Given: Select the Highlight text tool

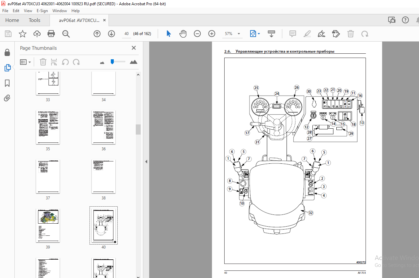Looking at the screenshot, I should [307, 34].
